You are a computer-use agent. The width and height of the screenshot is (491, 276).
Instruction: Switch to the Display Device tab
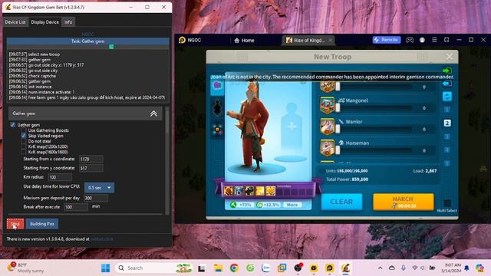[44, 22]
